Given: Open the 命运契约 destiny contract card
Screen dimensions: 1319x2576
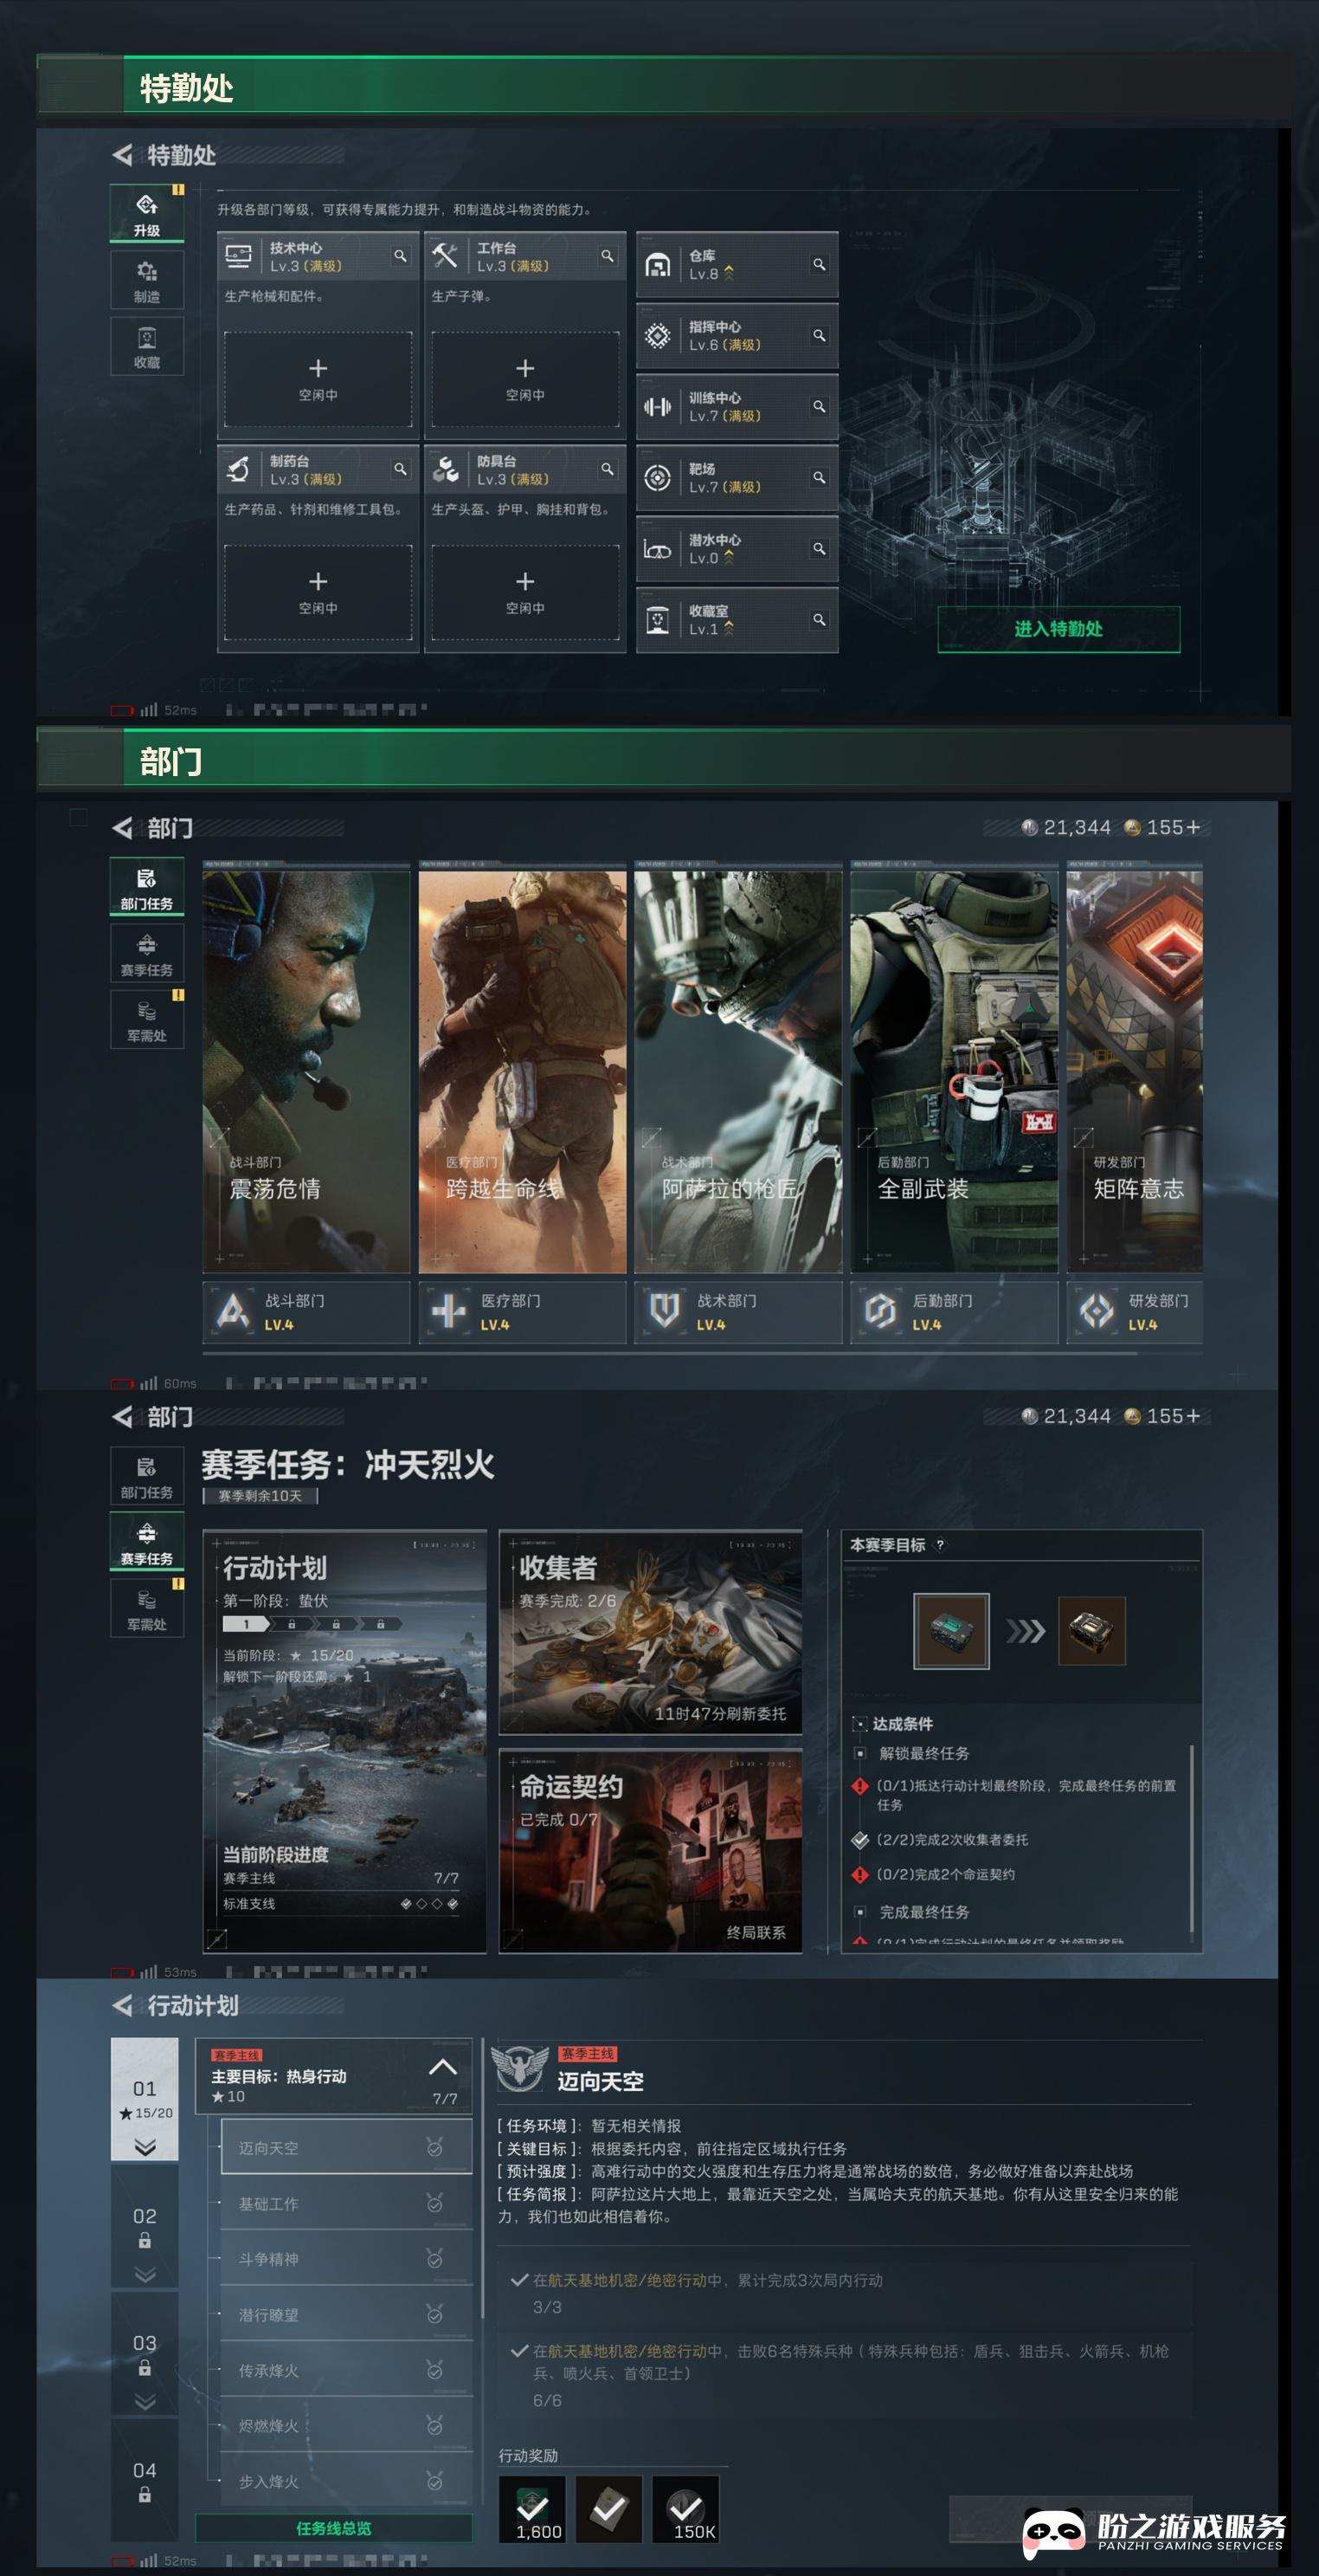Looking at the screenshot, I should [651, 1850].
